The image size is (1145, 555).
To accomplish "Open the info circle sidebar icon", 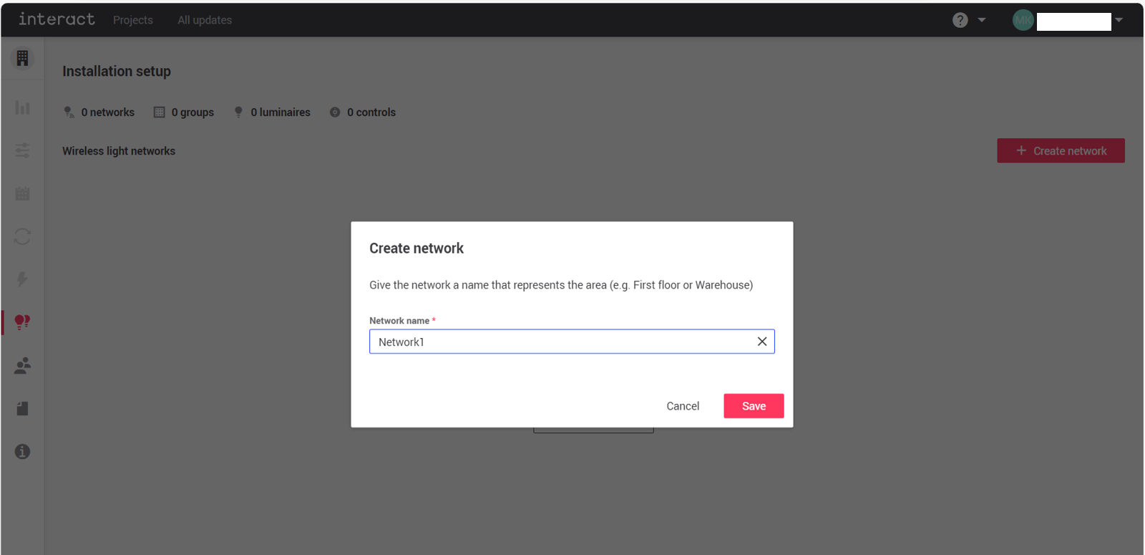I will tap(22, 452).
